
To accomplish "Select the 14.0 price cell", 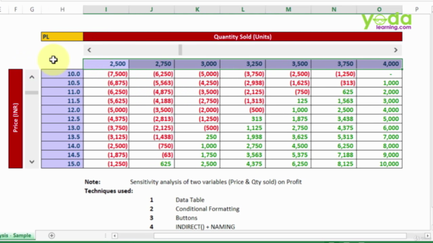I will 62,146.
